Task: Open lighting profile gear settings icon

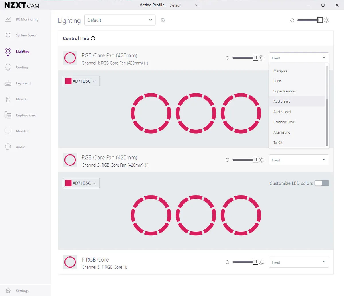Action: [163, 20]
